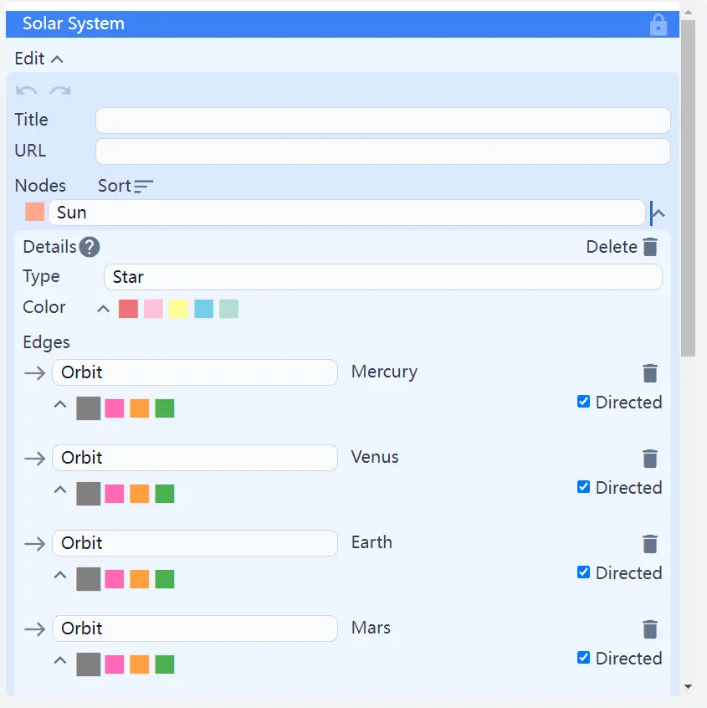Click the lock icon in Solar System header

(658, 24)
